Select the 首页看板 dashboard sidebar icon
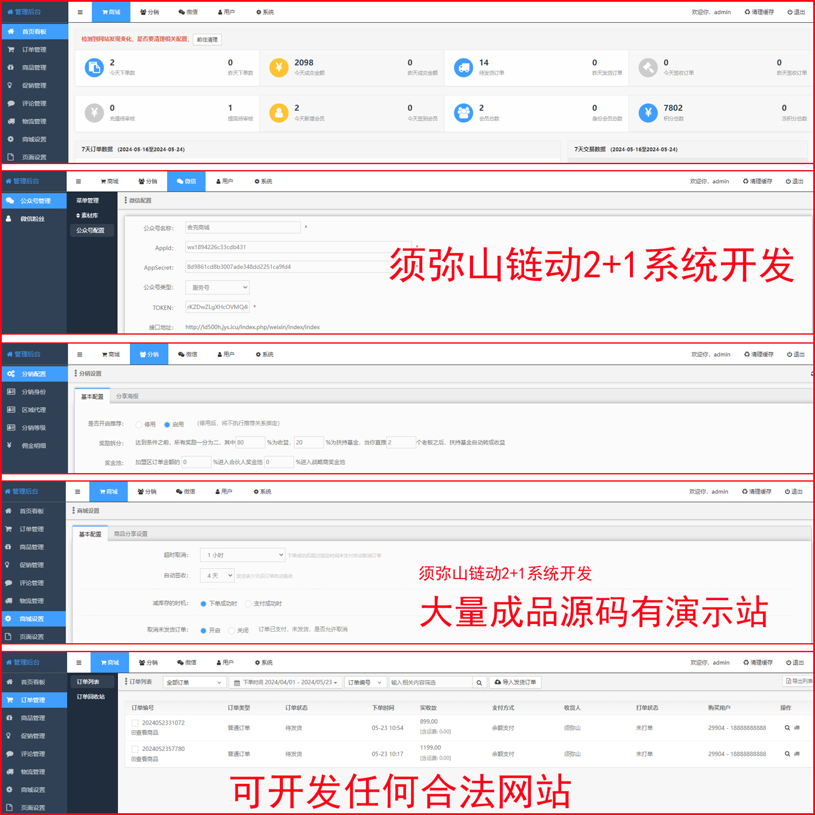Image resolution: width=815 pixels, height=815 pixels. point(10,31)
